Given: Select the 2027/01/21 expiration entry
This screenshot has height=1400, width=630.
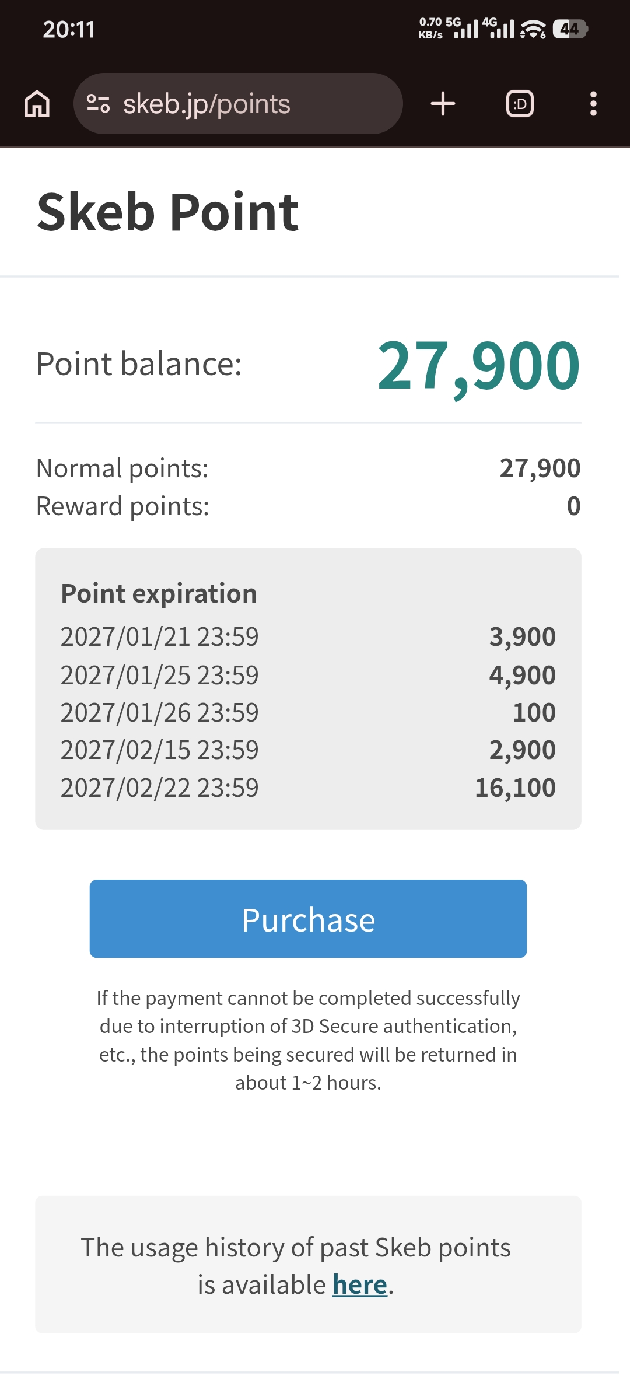Looking at the screenshot, I should pyautogui.click(x=308, y=636).
